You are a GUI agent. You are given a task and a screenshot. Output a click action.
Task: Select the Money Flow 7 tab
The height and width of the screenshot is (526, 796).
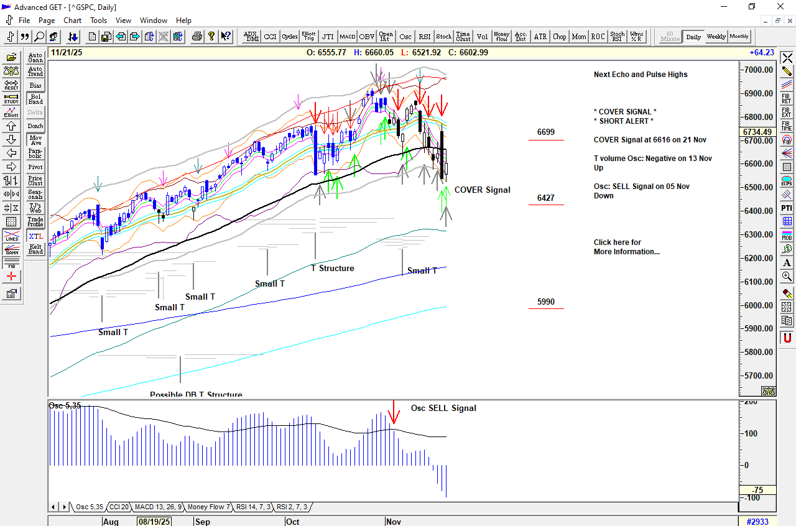click(x=209, y=507)
